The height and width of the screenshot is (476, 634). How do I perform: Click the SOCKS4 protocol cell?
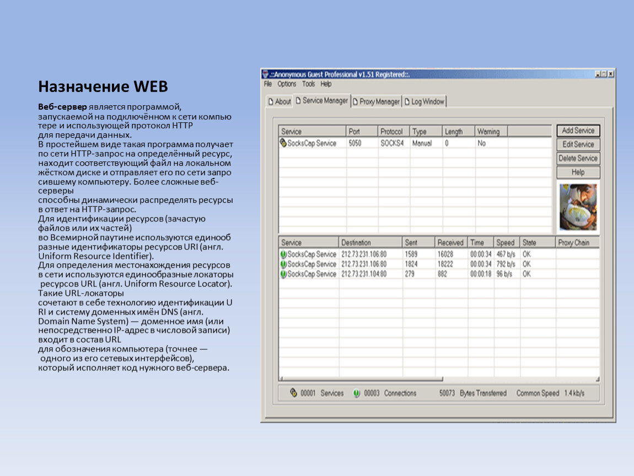(392, 143)
